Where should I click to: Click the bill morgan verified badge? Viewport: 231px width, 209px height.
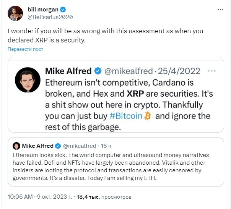pyautogui.click(x=63, y=10)
